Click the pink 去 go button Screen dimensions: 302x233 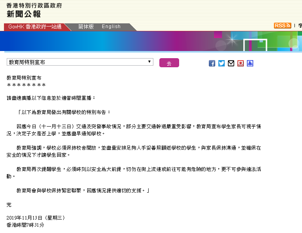[x=169, y=63]
